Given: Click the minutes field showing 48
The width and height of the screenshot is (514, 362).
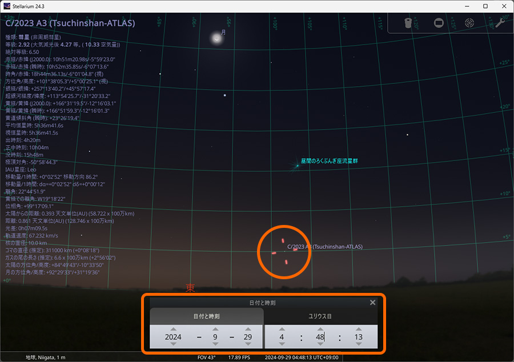Looking at the screenshot, I should (320, 337).
